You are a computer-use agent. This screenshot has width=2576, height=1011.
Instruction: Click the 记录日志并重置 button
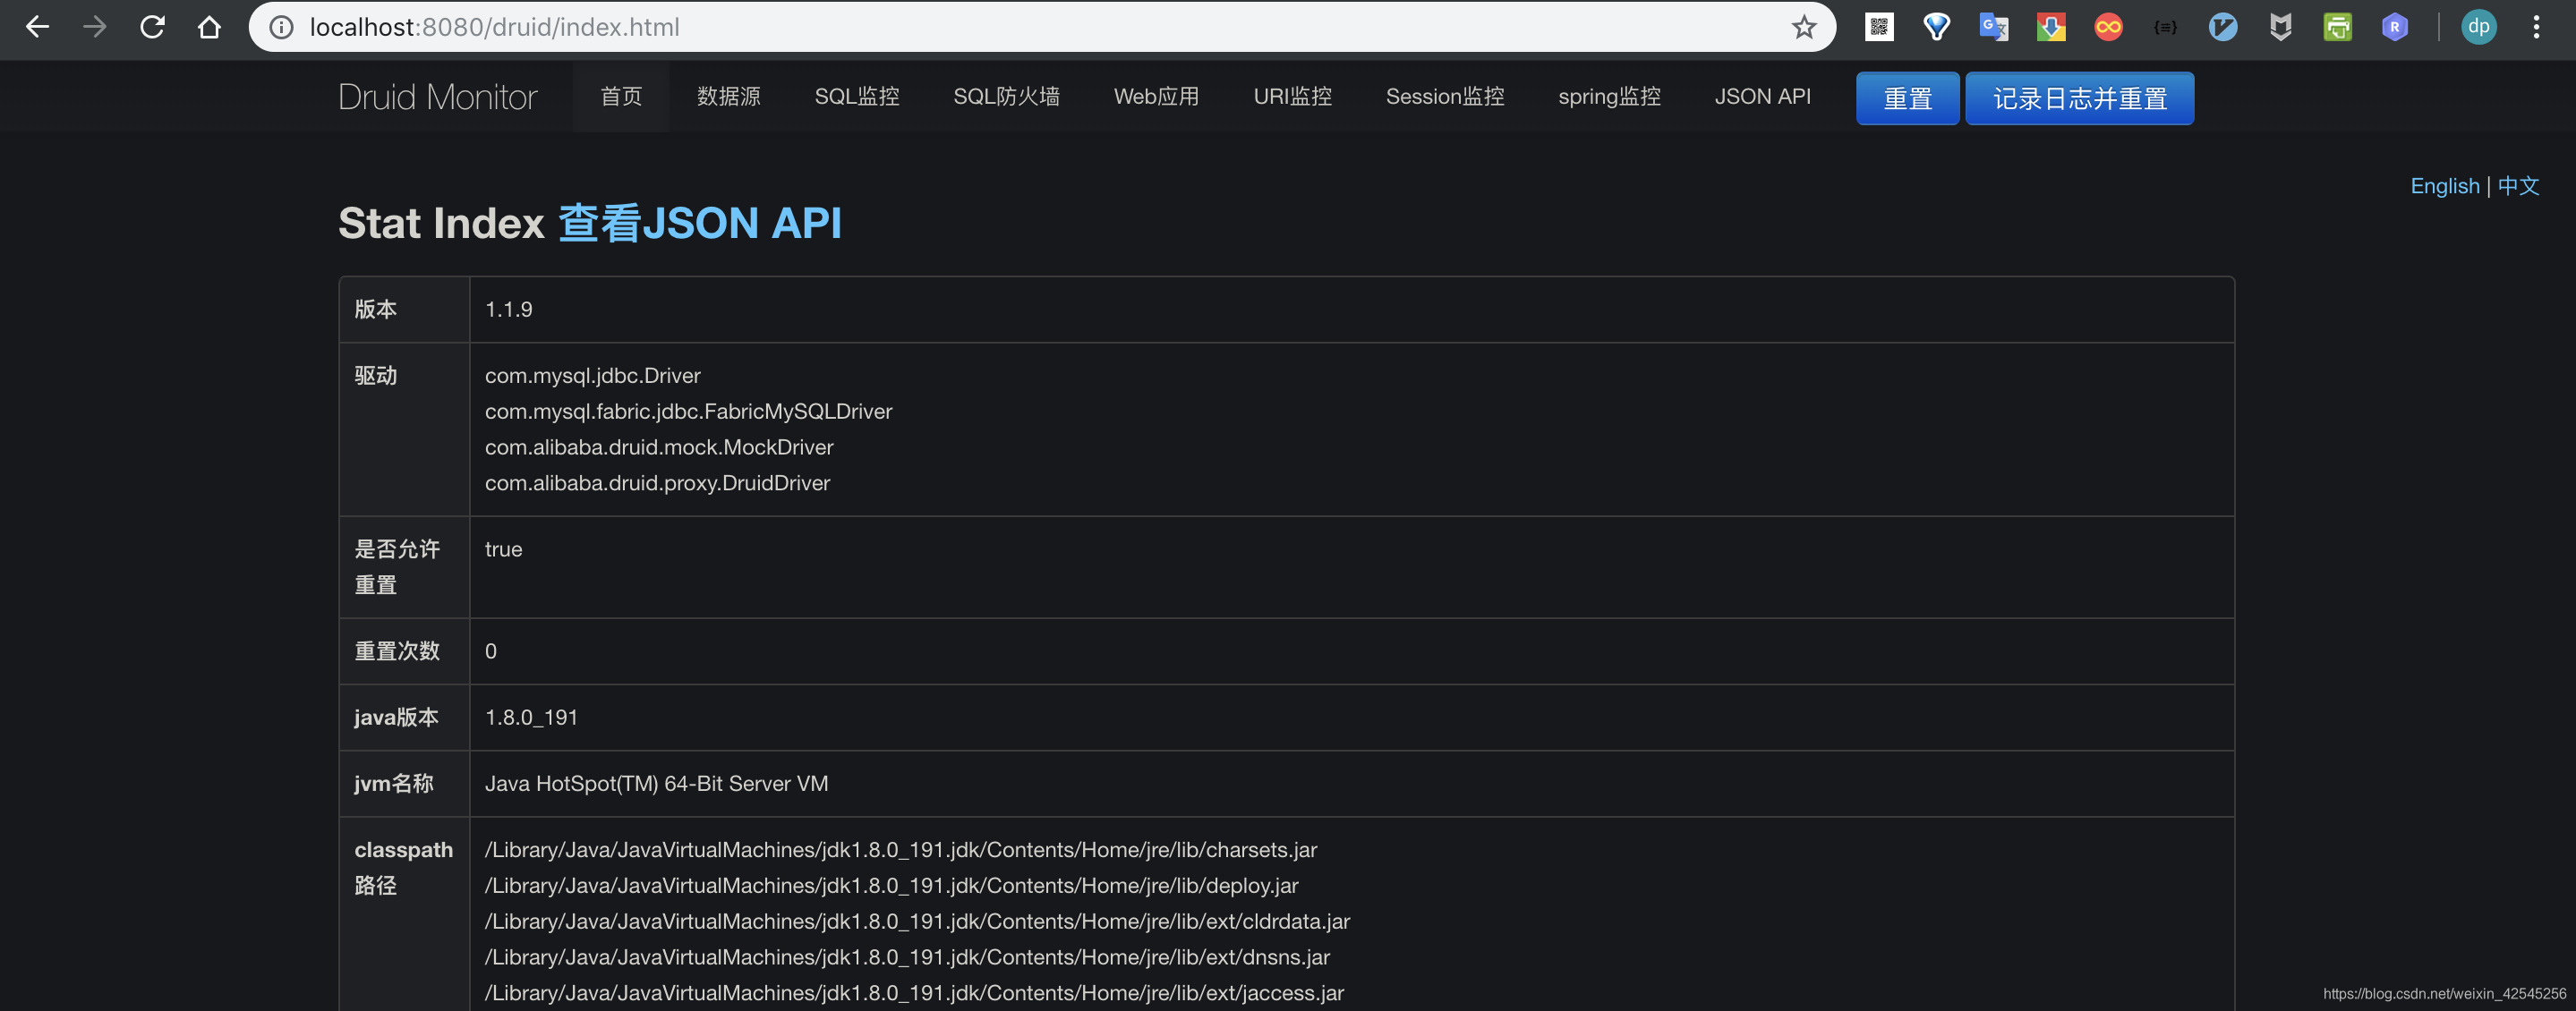[2079, 98]
